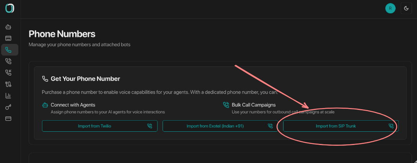Screen dimensions: 417x163
Task: Toggle dark mode with the moon button
Action: tap(406, 8)
